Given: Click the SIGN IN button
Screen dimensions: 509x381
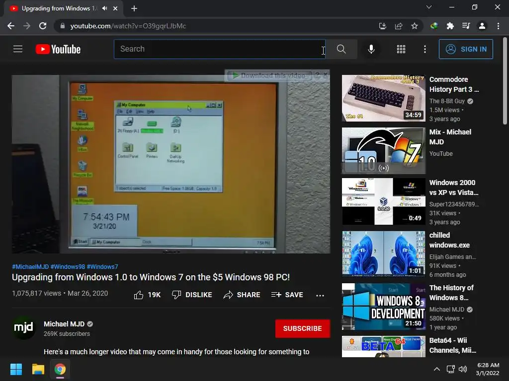Looking at the screenshot, I should tap(466, 49).
